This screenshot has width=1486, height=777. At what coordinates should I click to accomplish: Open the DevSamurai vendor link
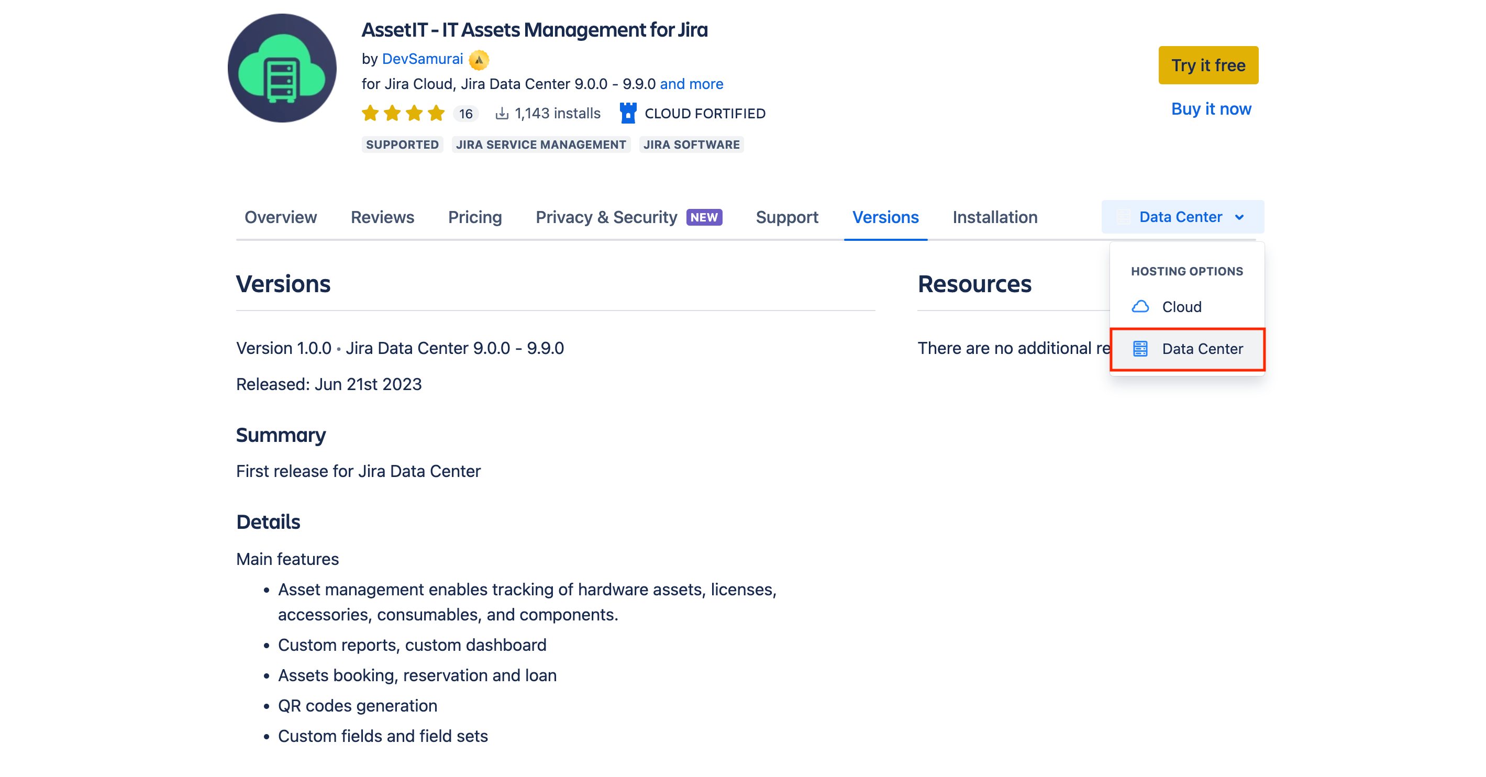pyautogui.click(x=422, y=59)
